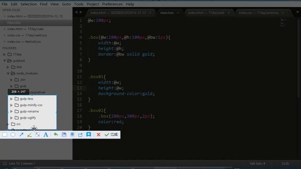This screenshot has width=301, height=169.
Task: Open the View menu
Action: point(55,4)
